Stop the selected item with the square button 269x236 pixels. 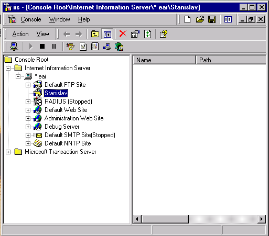pos(42,47)
